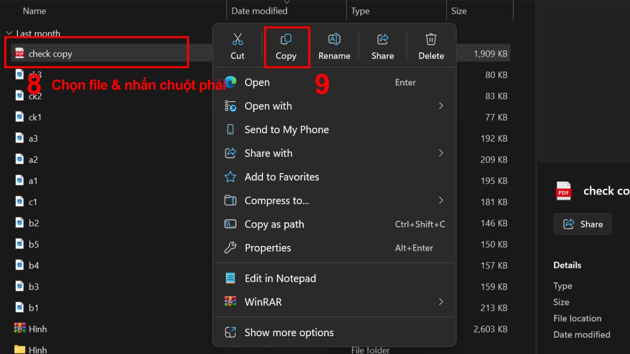This screenshot has width=630, height=354.
Task: Select the file named a3
Action: pos(33,138)
